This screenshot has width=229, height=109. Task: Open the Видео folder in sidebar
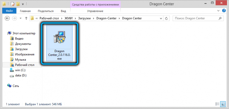19,39
